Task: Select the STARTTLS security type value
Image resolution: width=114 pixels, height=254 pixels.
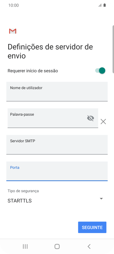Action: [20, 201]
